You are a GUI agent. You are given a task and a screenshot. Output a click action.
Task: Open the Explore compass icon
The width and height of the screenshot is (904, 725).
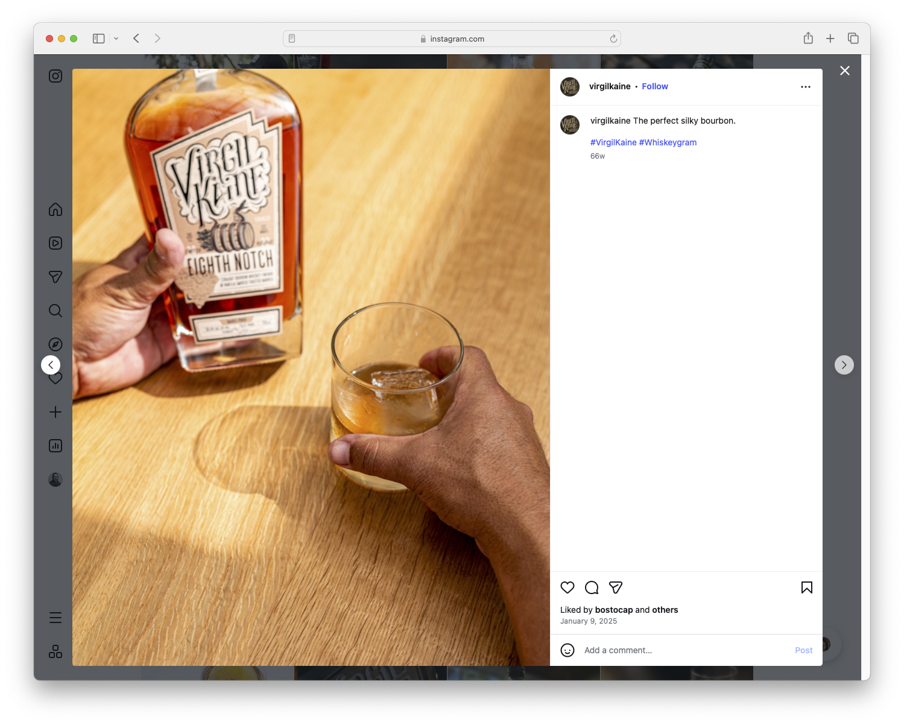(x=55, y=344)
